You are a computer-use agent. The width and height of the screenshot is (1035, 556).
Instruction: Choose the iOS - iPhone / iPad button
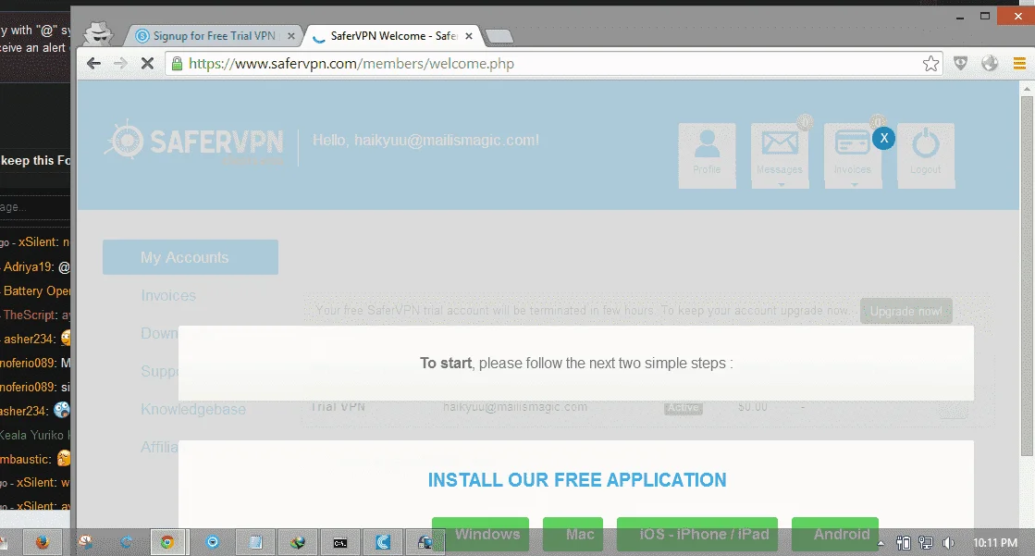697,534
